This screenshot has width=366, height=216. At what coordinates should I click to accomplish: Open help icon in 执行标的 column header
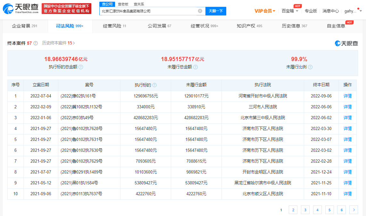[154, 85]
